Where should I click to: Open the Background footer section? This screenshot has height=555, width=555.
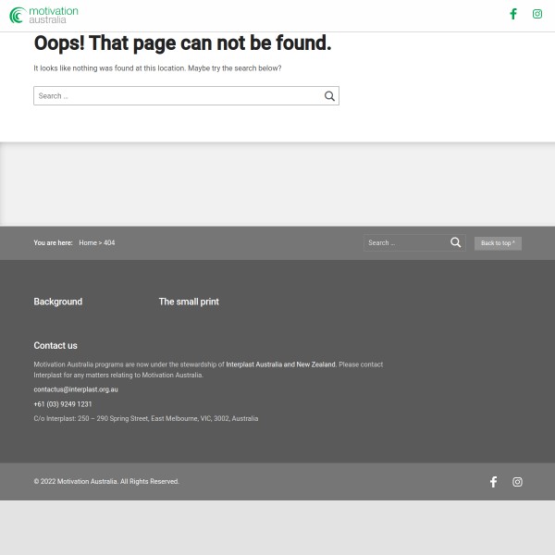coord(58,302)
